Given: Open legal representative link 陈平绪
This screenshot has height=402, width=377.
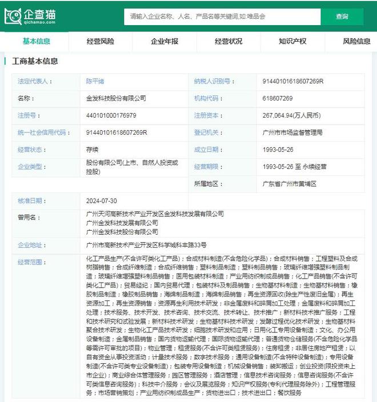Looking at the screenshot, I should point(95,81).
